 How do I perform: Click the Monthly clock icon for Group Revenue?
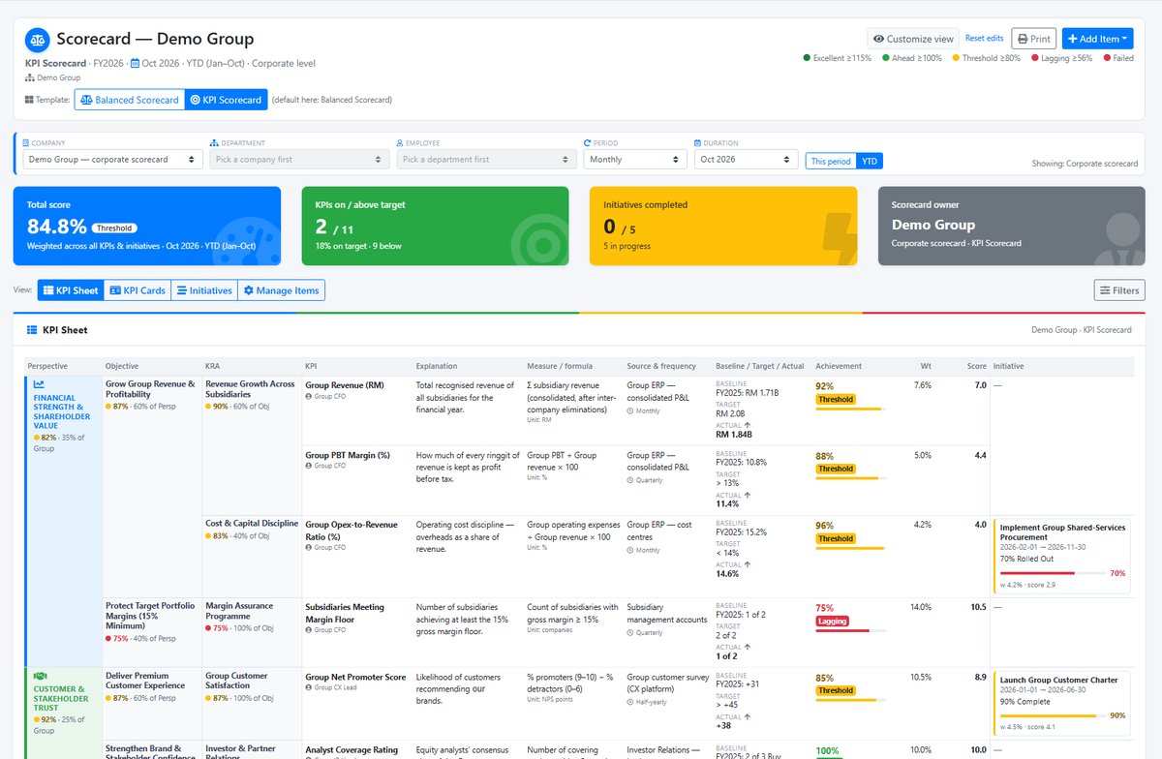[630, 411]
